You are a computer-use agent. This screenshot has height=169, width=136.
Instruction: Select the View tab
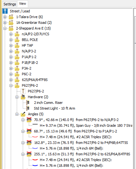tap(22, 4)
